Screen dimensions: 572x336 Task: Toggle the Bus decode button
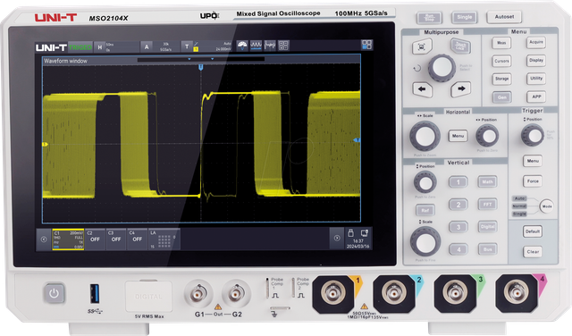click(x=487, y=249)
